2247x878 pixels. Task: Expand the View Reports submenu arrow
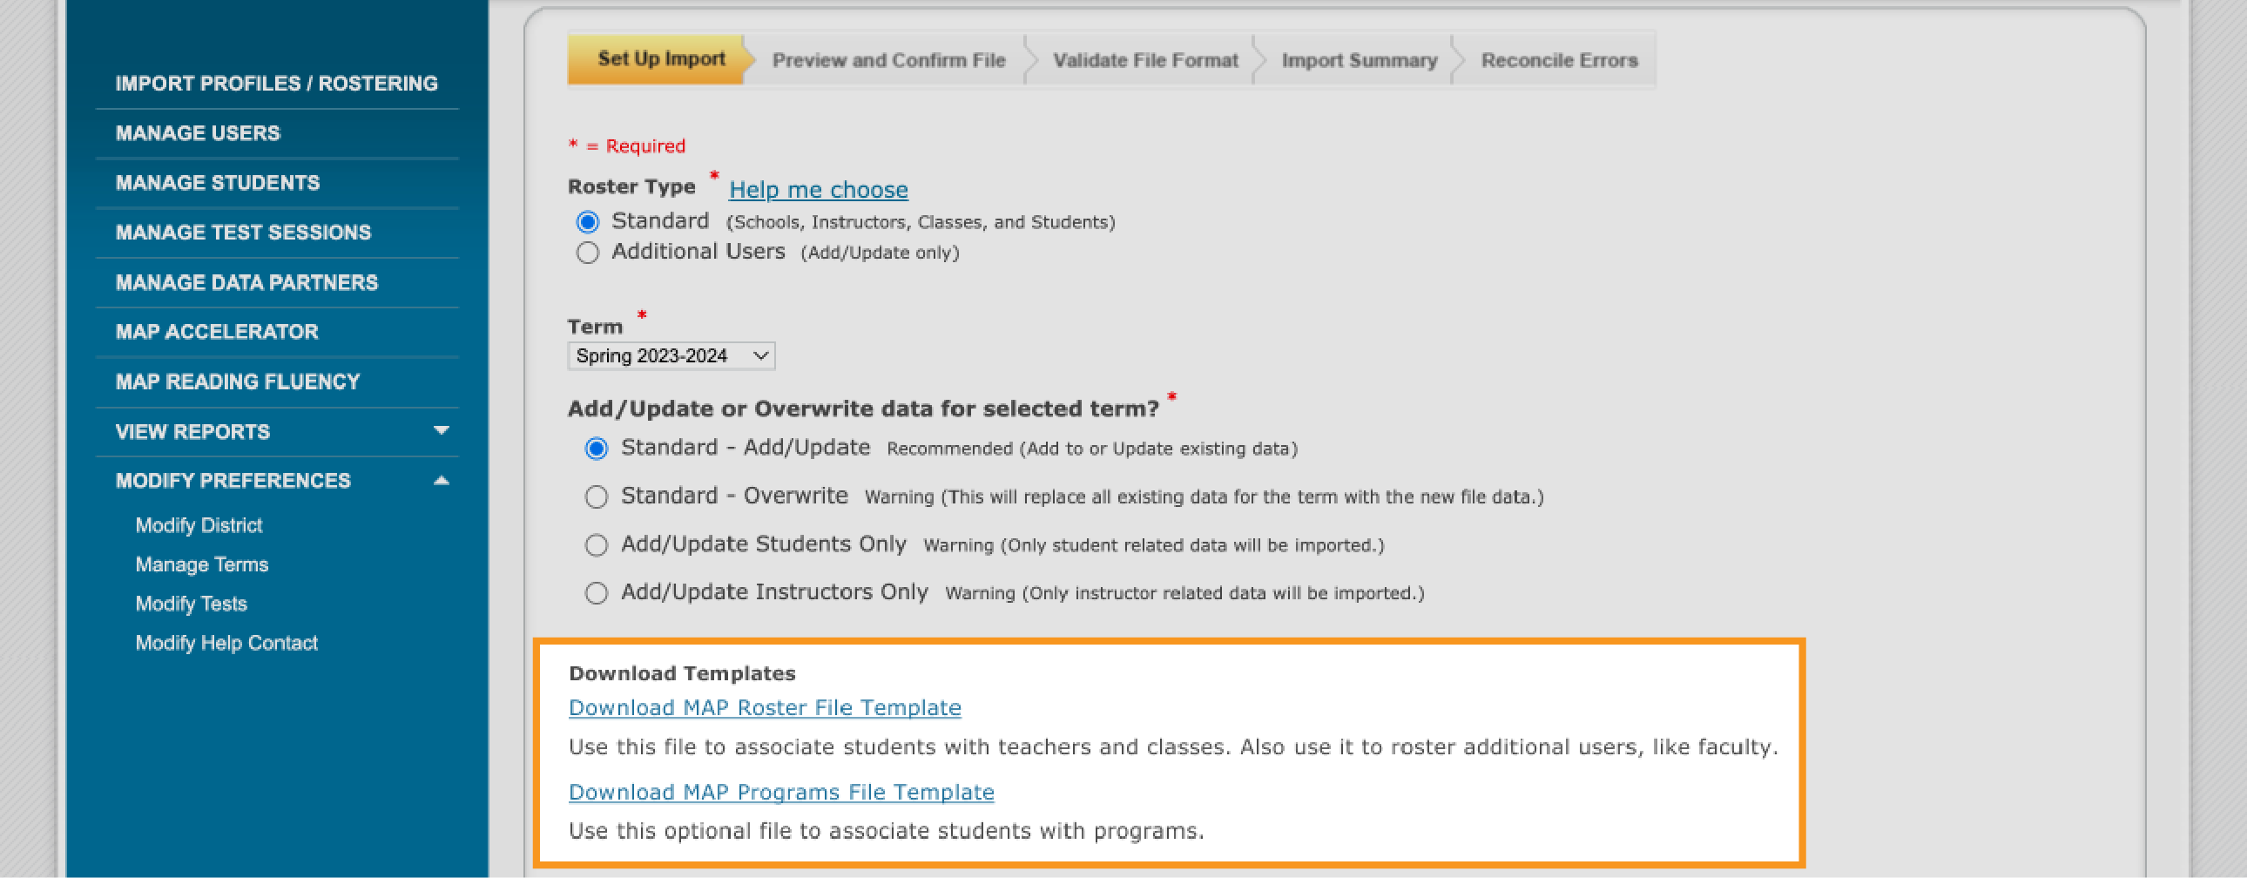click(442, 430)
